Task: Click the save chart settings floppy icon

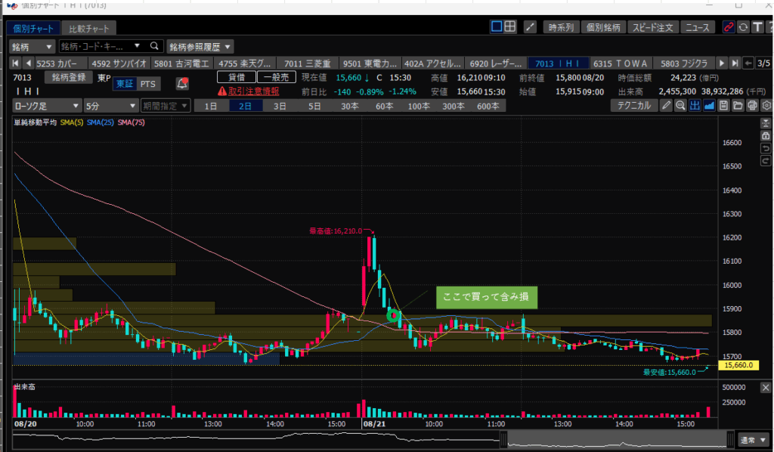Action: point(723,106)
